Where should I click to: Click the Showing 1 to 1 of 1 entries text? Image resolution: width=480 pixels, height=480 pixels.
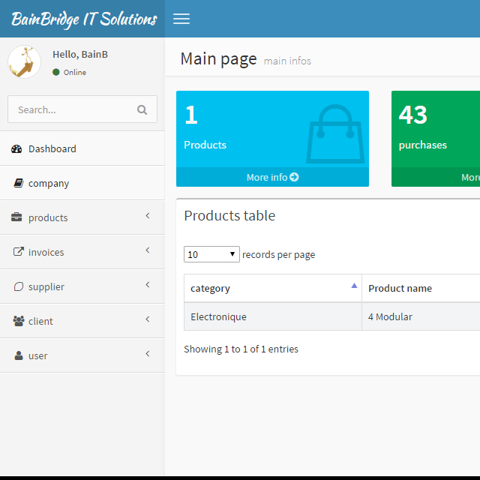[x=241, y=349]
